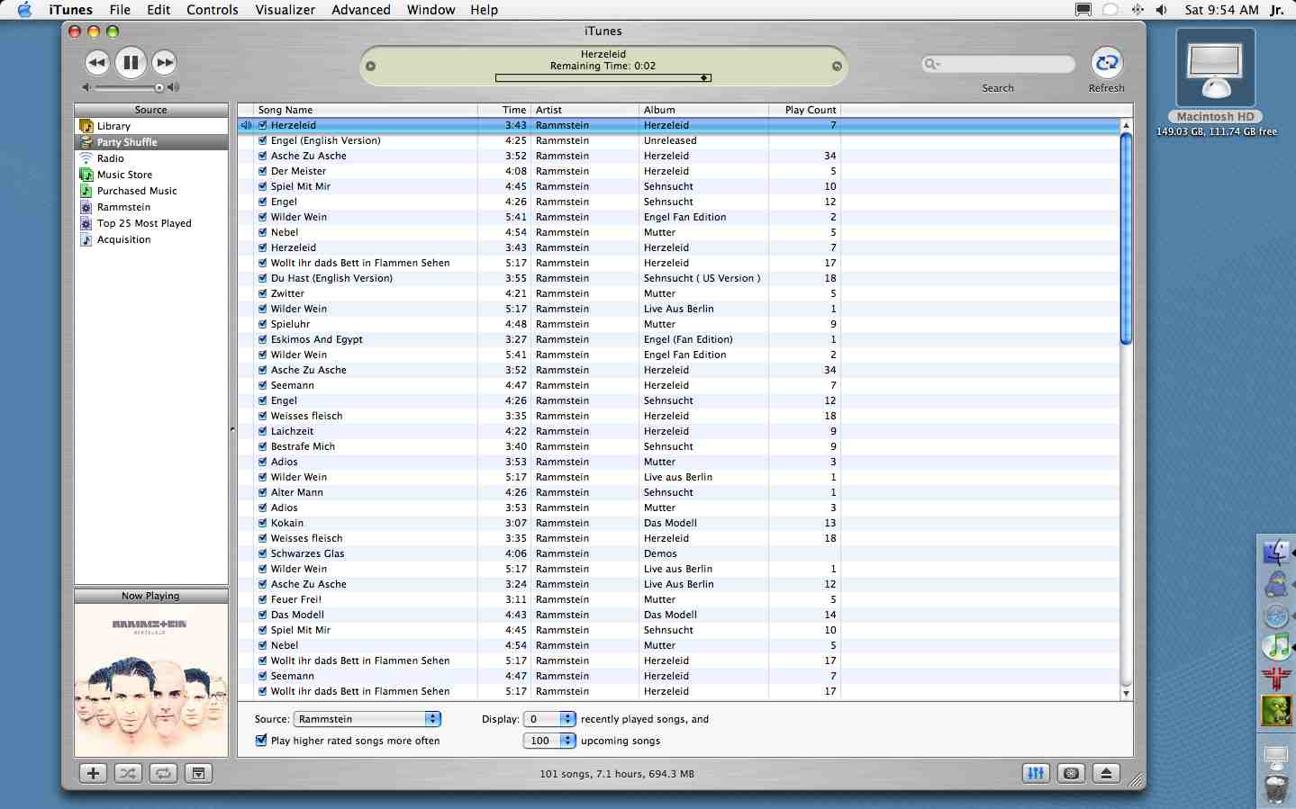Click the search magnifier icon
Image resolution: width=1296 pixels, height=809 pixels.
(932, 64)
